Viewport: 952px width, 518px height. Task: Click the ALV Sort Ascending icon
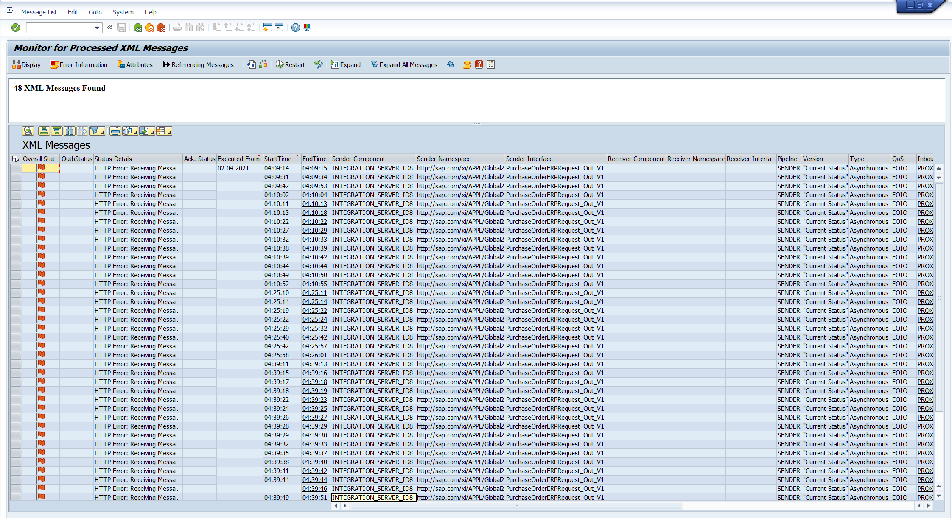tap(44, 131)
